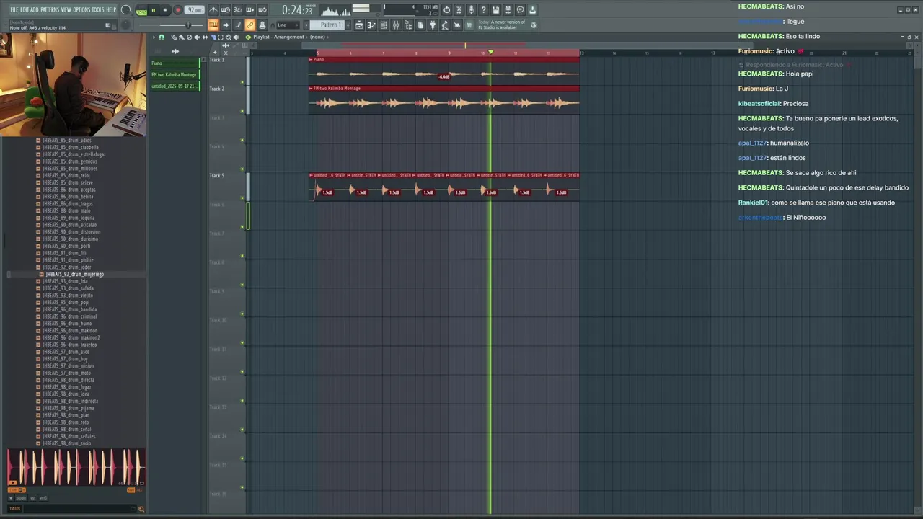
Task: Toggle the metronome icon
Action: 213,10
